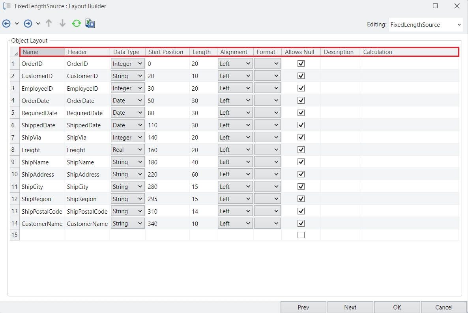Maximize the Layout Builder window
The height and width of the screenshot is (313, 468).
coord(435,6)
